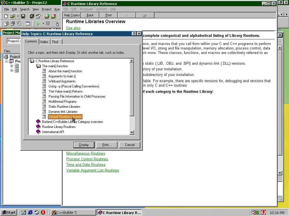Select Arguments to main () topic

62,76
